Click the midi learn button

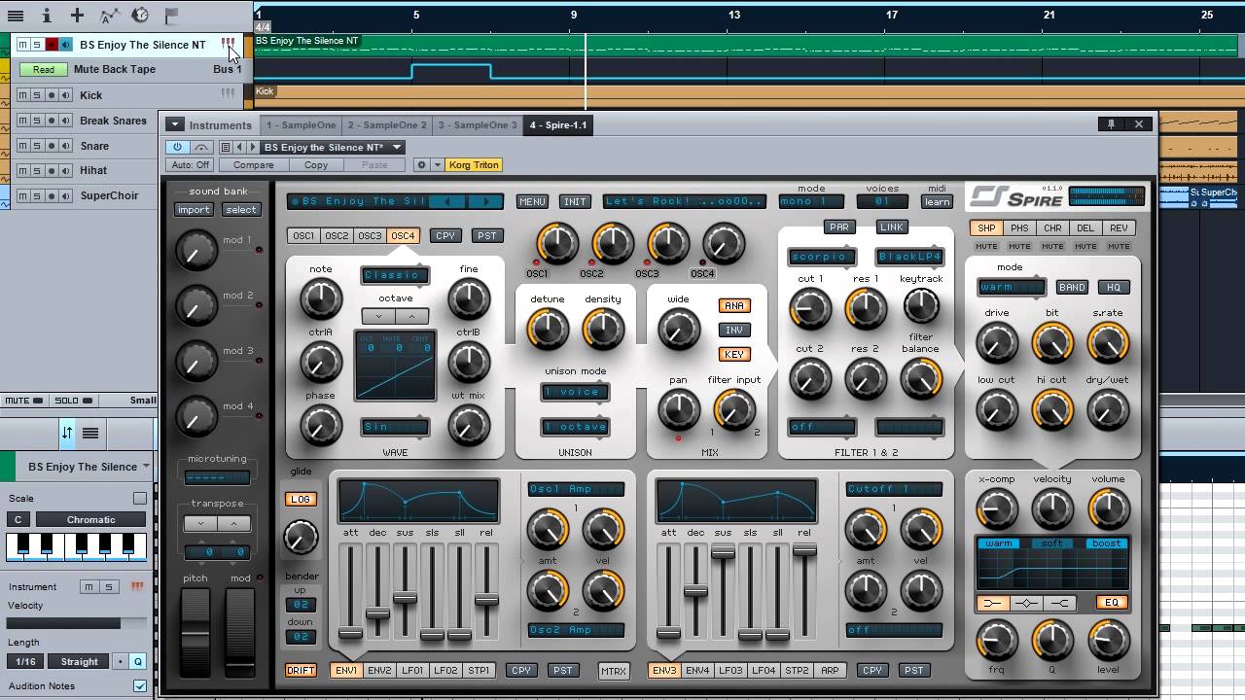[x=938, y=202]
